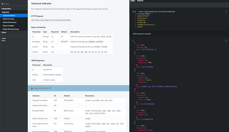Copy the curl request code snippet
The image size is (229, 132).
226,12
